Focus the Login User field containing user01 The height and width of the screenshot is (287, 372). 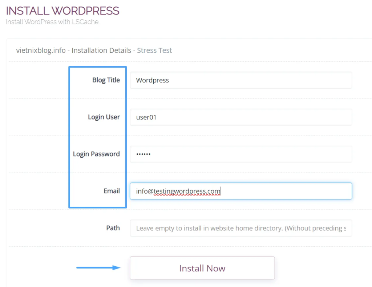240,117
